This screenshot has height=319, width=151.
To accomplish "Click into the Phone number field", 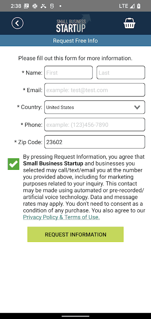I will tap(95, 124).
